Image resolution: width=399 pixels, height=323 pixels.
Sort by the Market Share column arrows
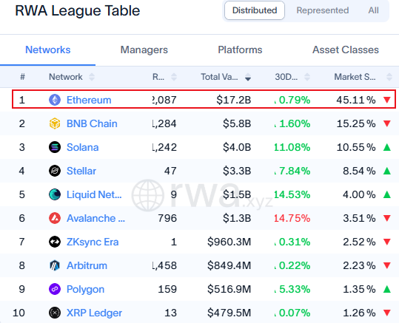[389, 77]
